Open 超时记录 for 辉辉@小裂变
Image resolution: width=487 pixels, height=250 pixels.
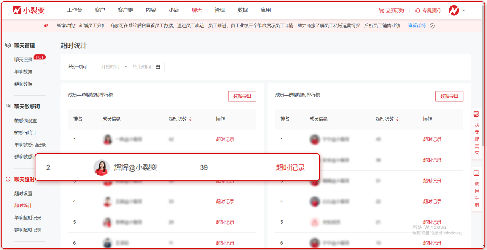pos(290,167)
